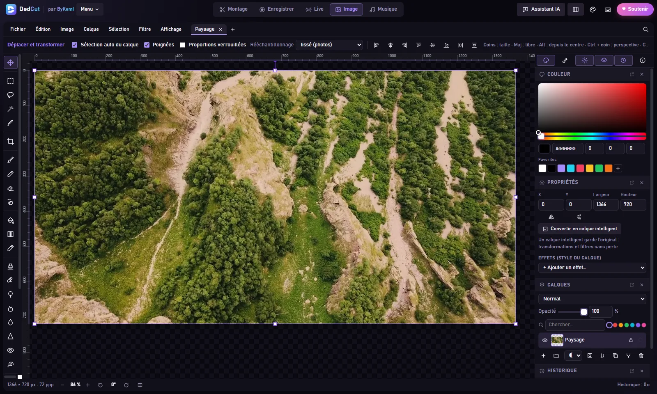Enable Proportions verrouillées checkbox
This screenshot has height=394, width=657.
182,45
